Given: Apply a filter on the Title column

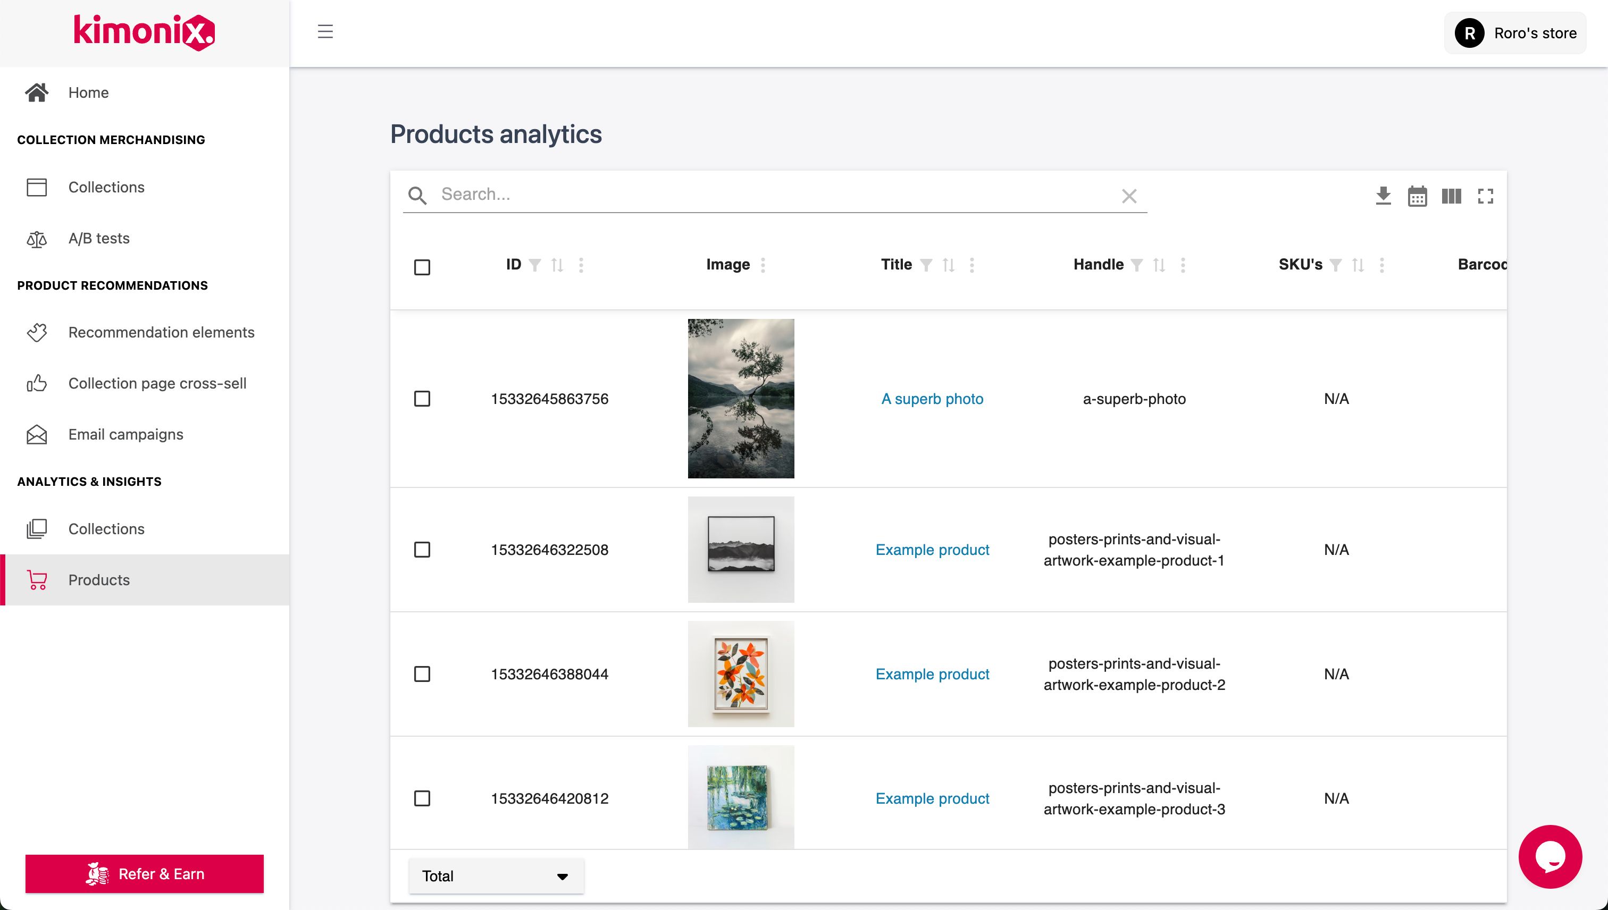Looking at the screenshot, I should (x=926, y=264).
